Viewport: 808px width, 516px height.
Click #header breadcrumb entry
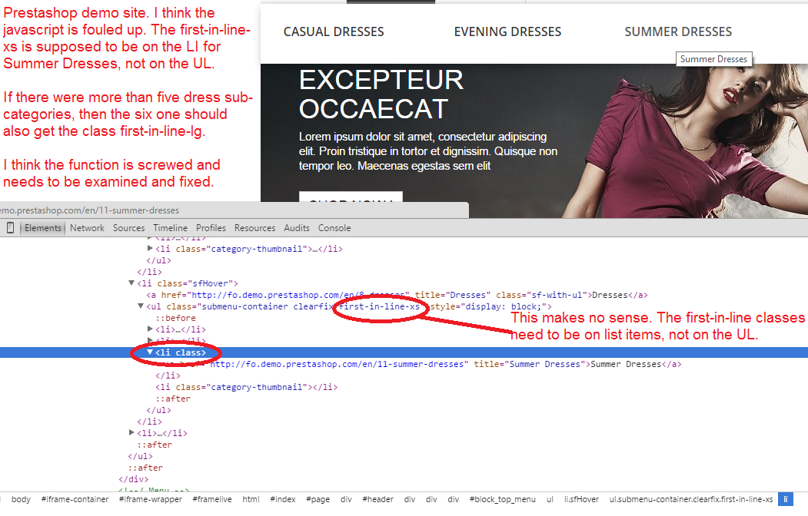pos(377,499)
